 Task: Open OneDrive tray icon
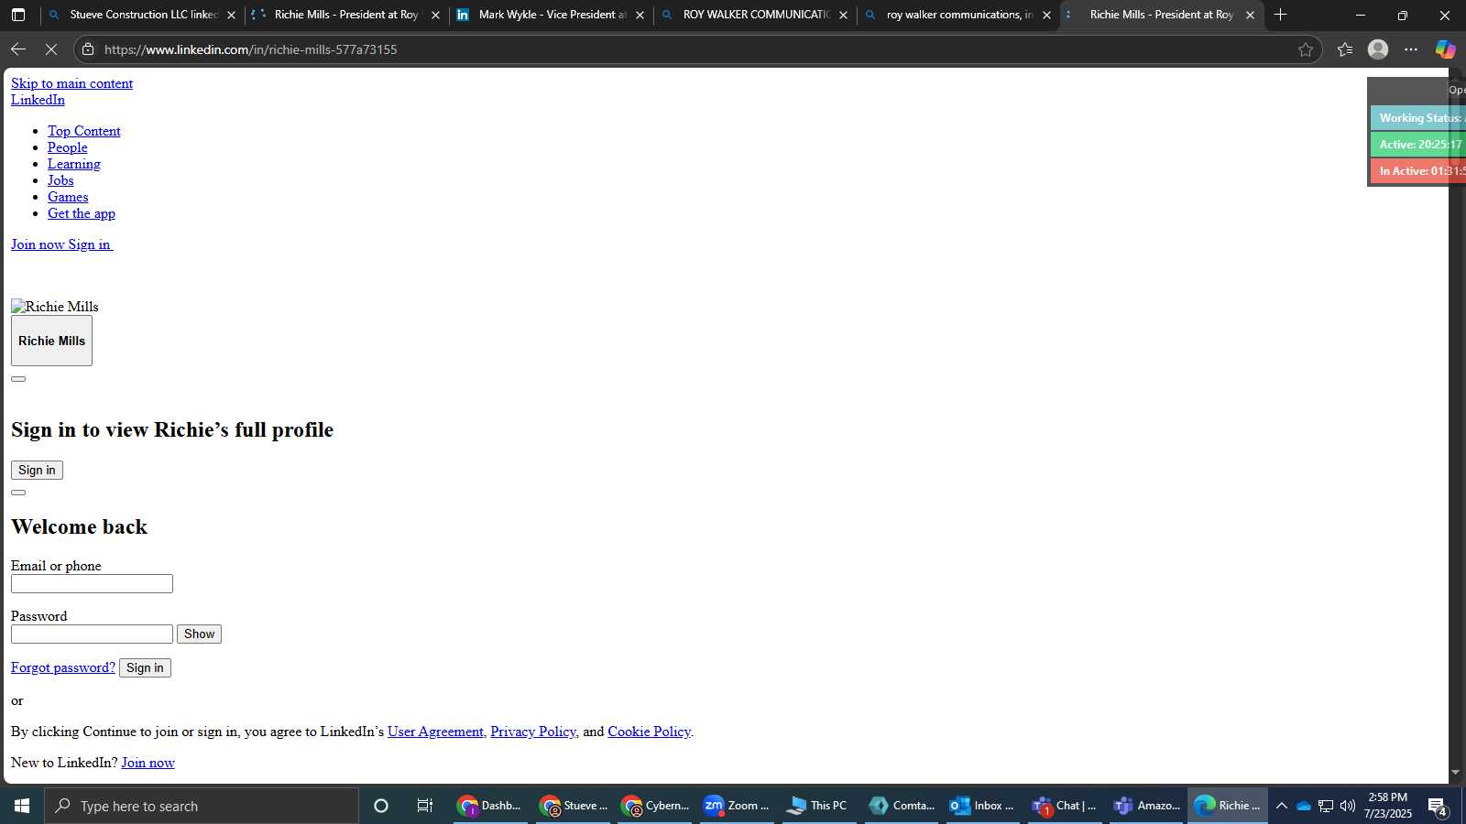(1303, 806)
